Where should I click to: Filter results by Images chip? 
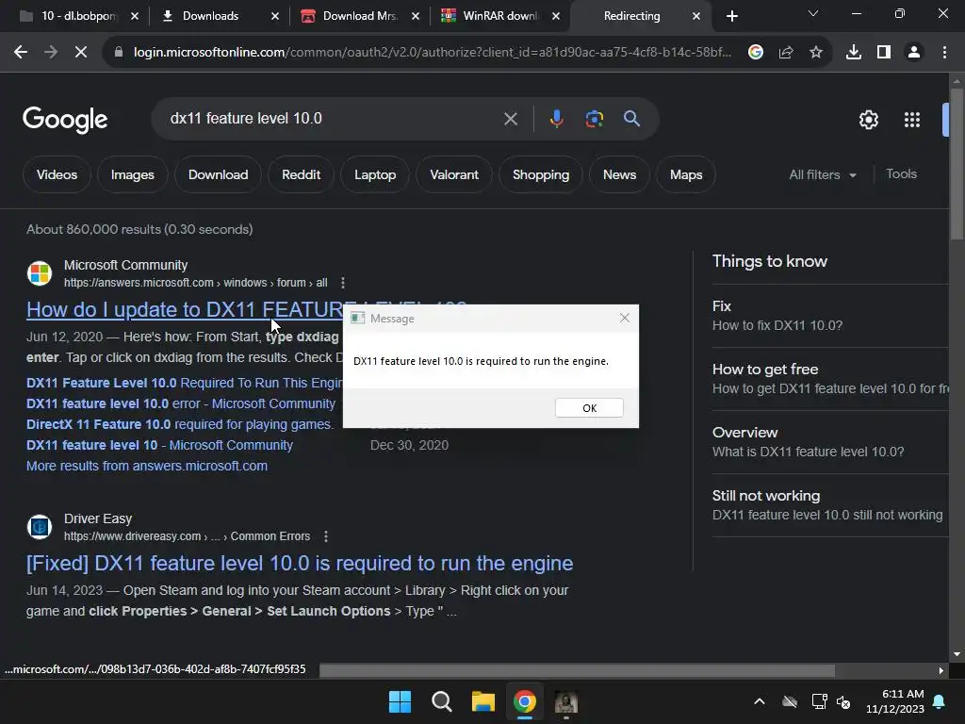132,174
